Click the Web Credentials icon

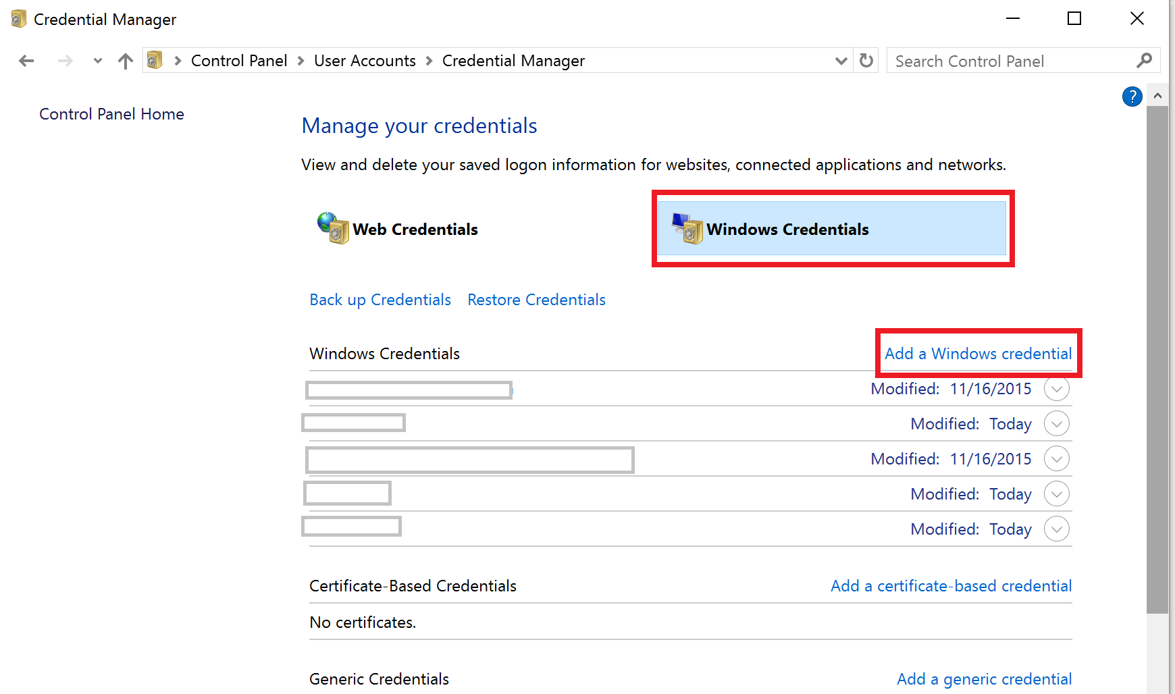(x=332, y=229)
